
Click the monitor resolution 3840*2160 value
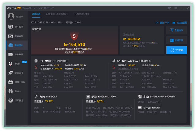152,112
